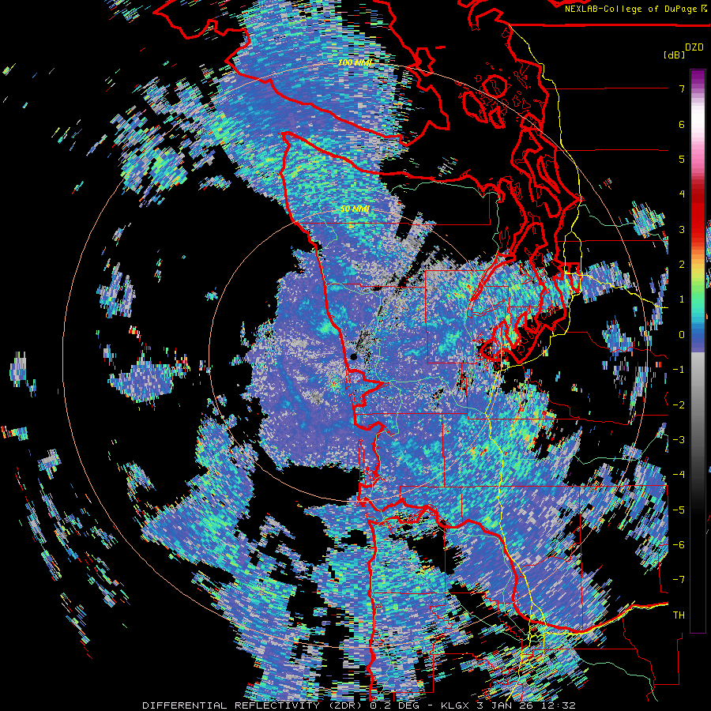The image size is (711, 711).
Task: Click the 5 dB value on the color scale
Action: [682, 159]
